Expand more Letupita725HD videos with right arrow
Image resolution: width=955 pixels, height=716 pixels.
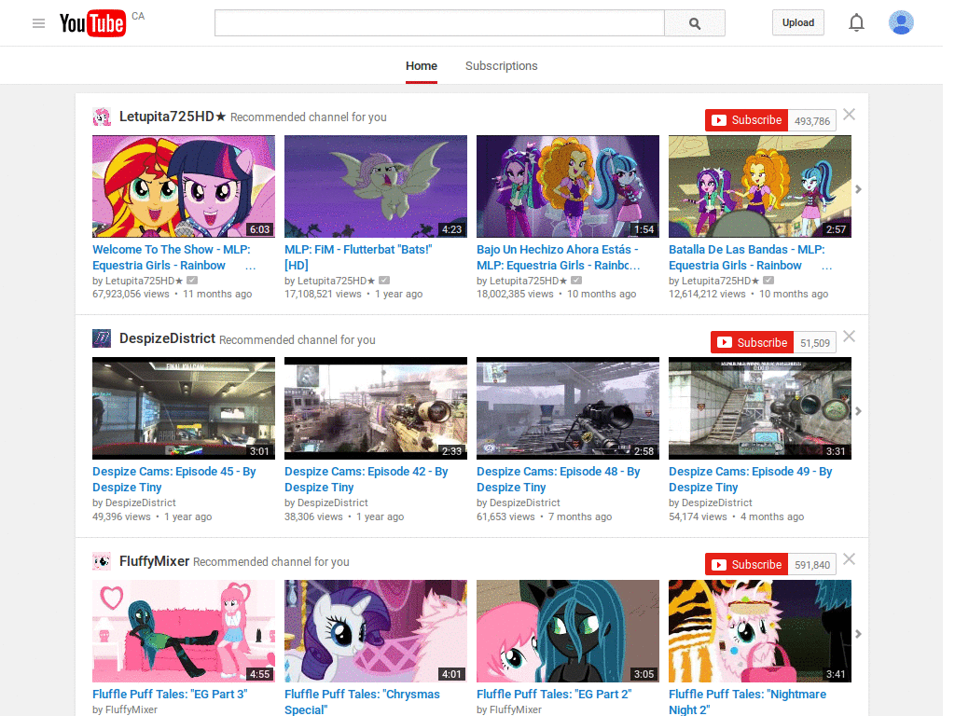coord(858,188)
